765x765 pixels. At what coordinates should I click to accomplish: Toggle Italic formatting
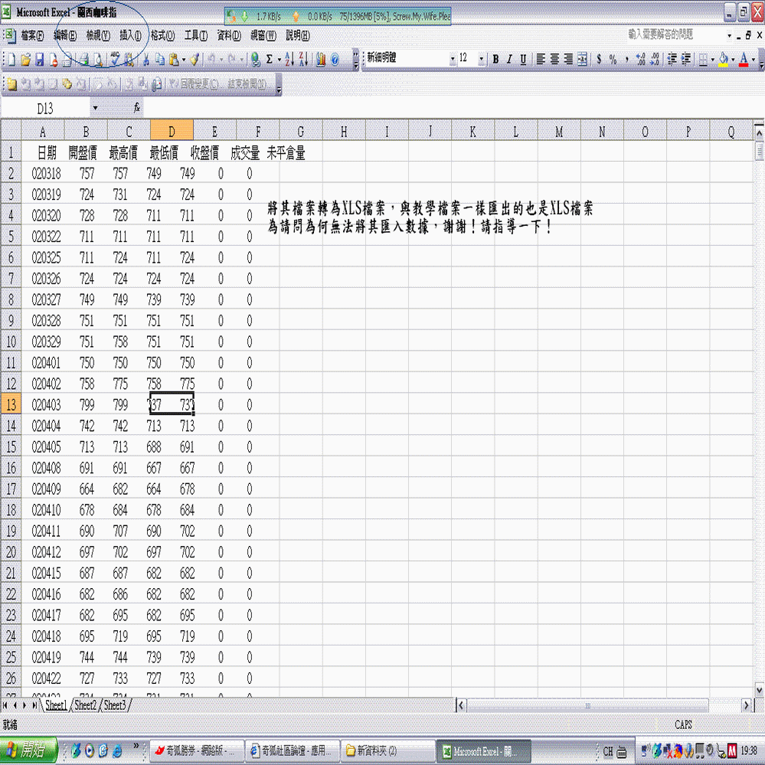coord(509,59)
